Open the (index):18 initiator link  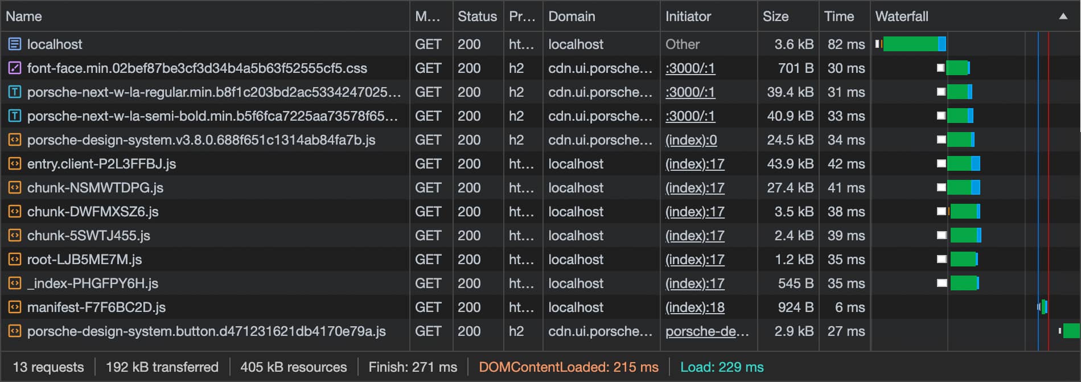694,307
